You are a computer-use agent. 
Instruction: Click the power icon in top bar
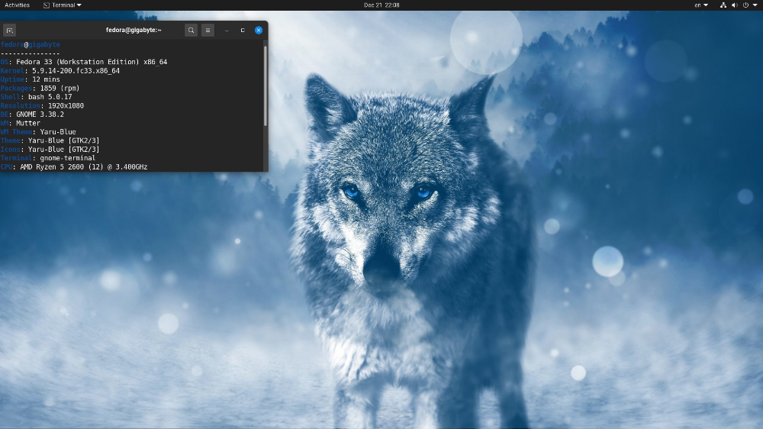pos(745,5)
